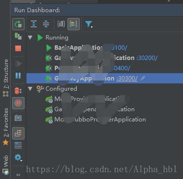183x179 pixels.
Task: Open the :30200/ port link
Action: pyautogui.click(x=147, y=58)
